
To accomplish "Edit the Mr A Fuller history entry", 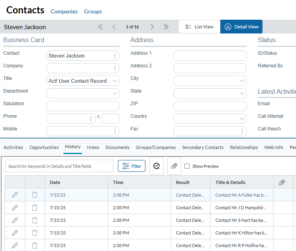I will point(15,195).
